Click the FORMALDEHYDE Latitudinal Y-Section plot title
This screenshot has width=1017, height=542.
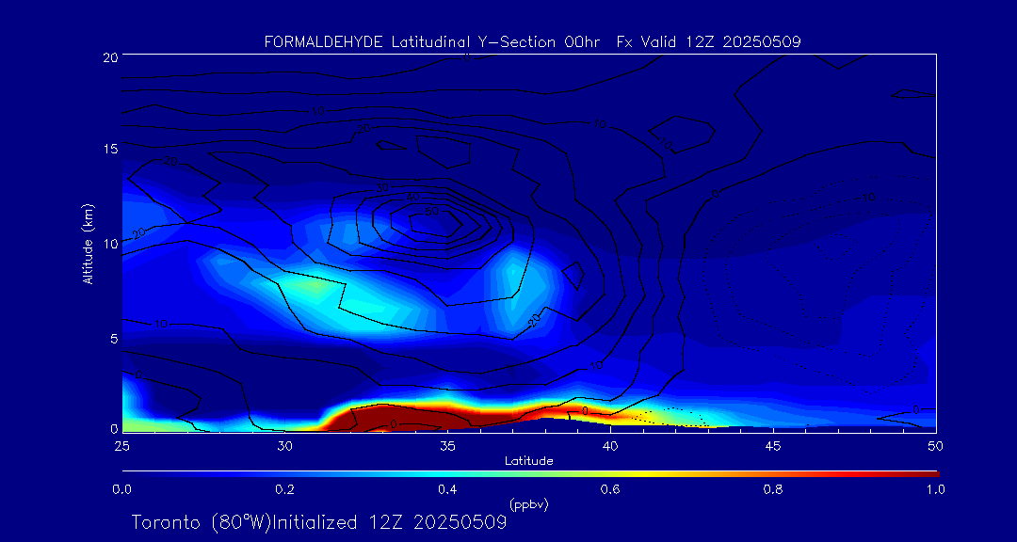[532, 42]
